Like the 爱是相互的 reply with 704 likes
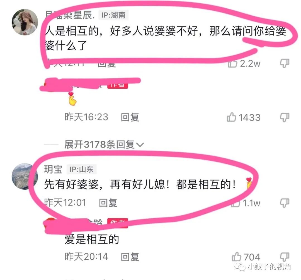The height and width of the screenshot is (280, 301). (x=236, y=257)
